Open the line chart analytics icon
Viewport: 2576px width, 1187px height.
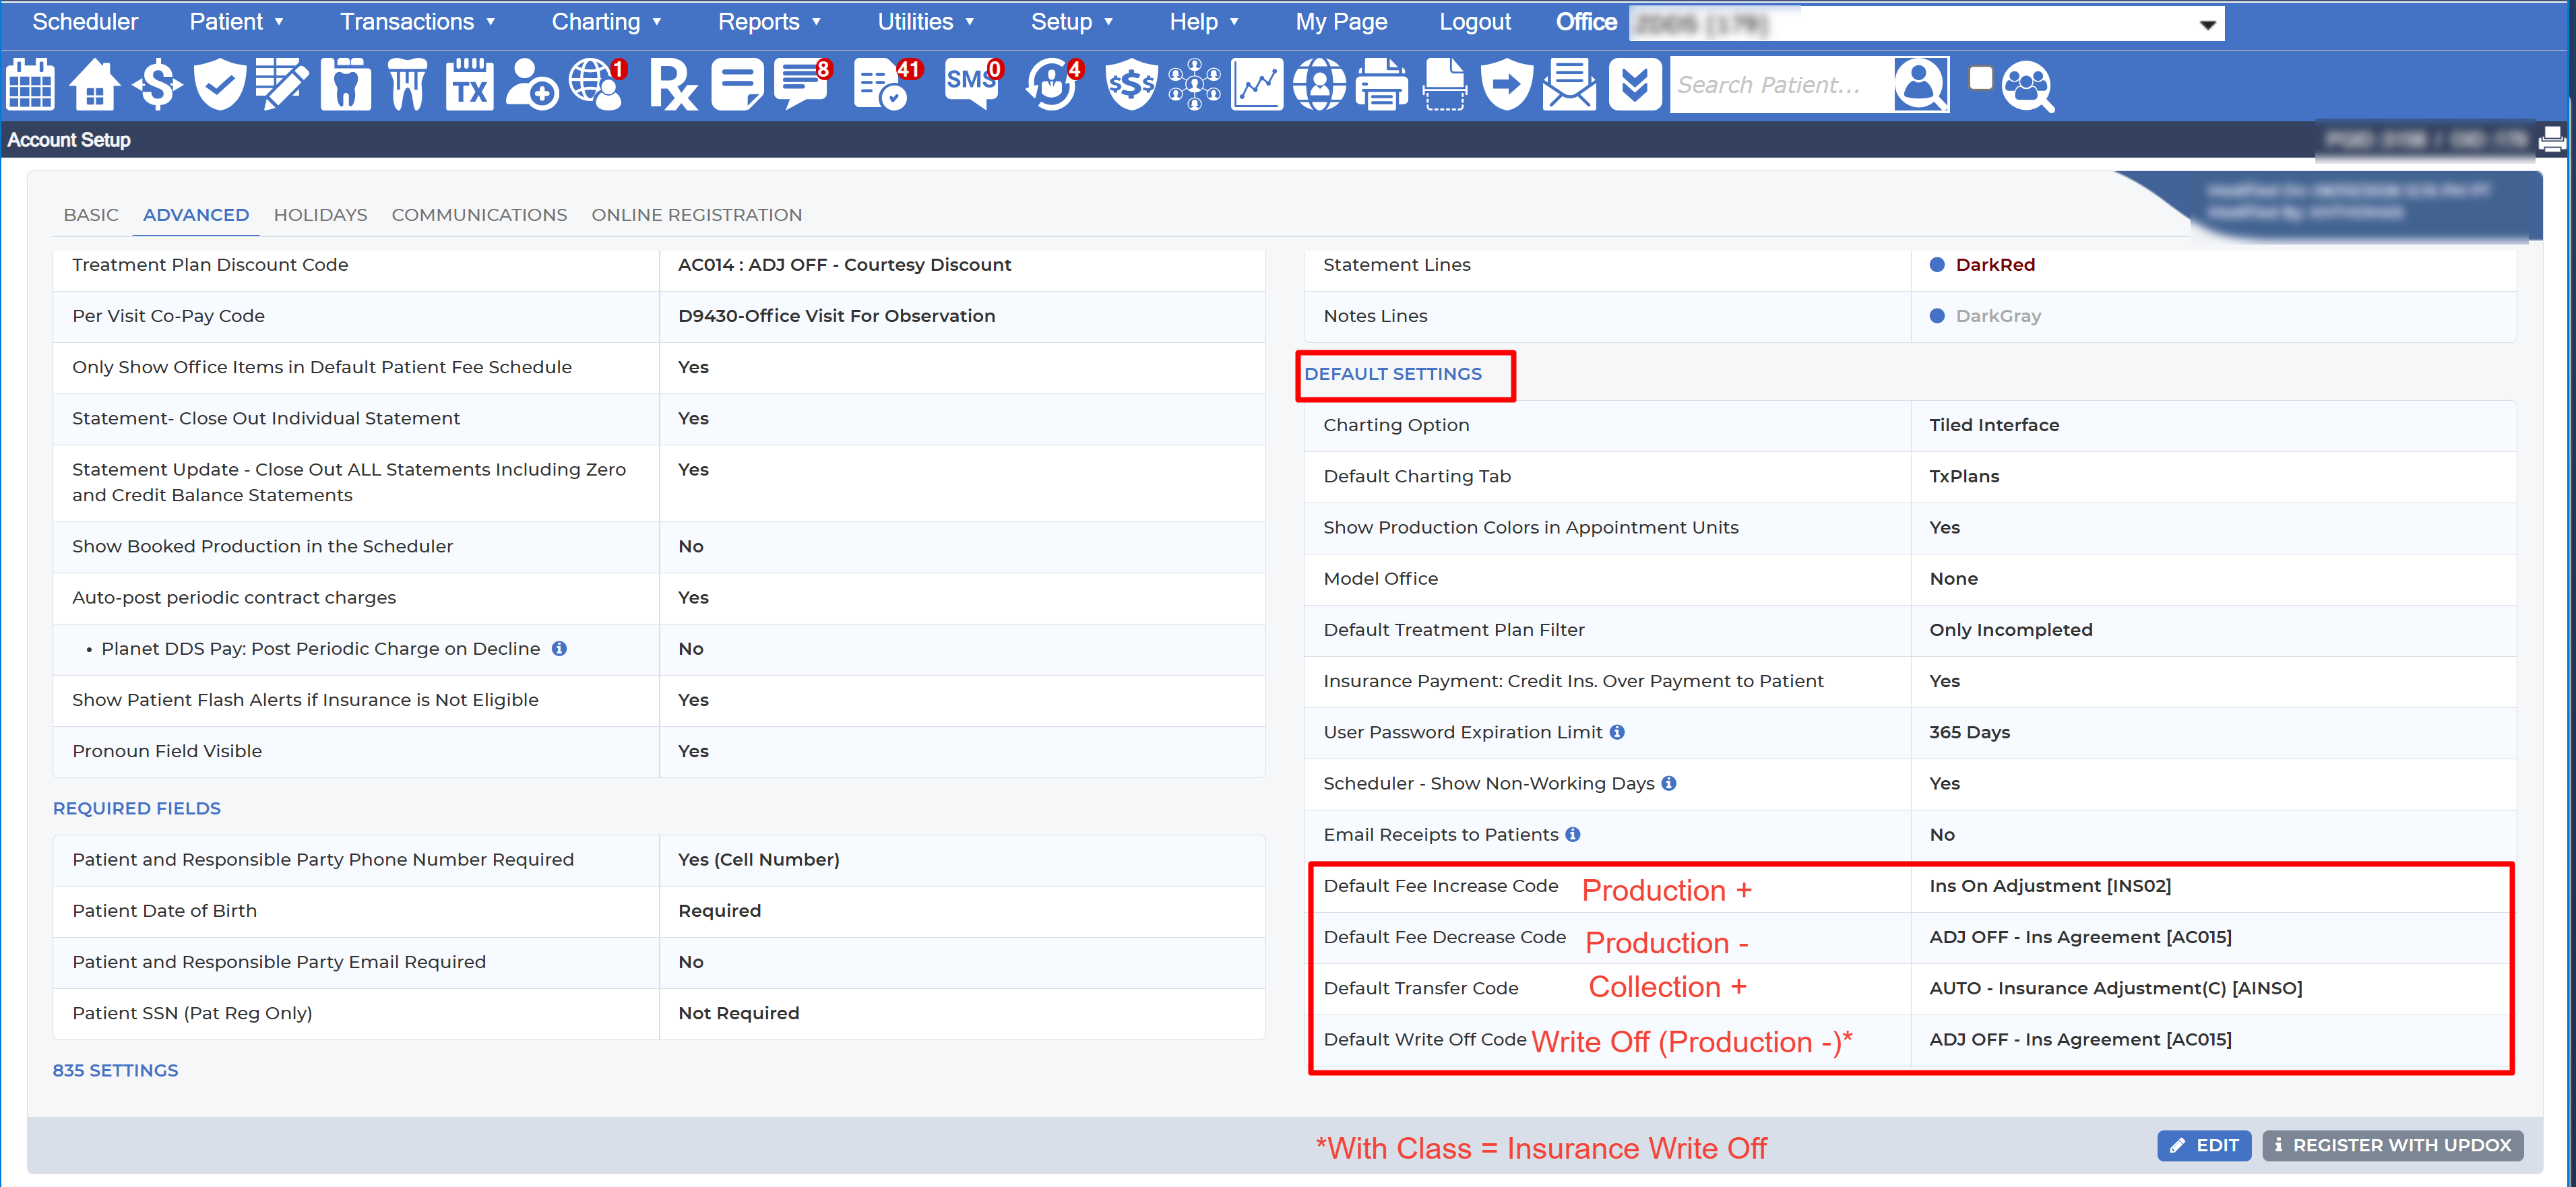point(1257,85)
